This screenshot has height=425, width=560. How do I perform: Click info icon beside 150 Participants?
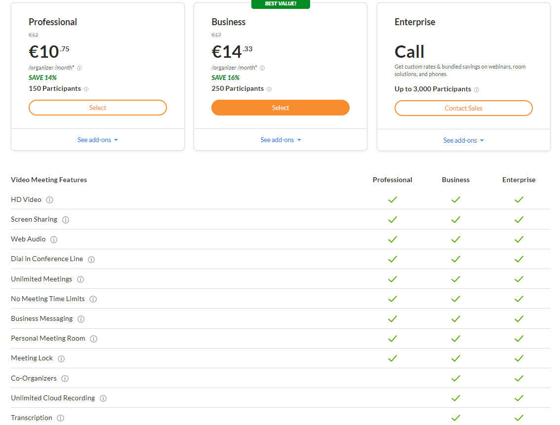point(86,89)
